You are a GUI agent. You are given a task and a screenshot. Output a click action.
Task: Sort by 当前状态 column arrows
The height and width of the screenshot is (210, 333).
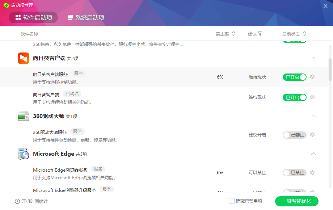[x=304, y=34]
